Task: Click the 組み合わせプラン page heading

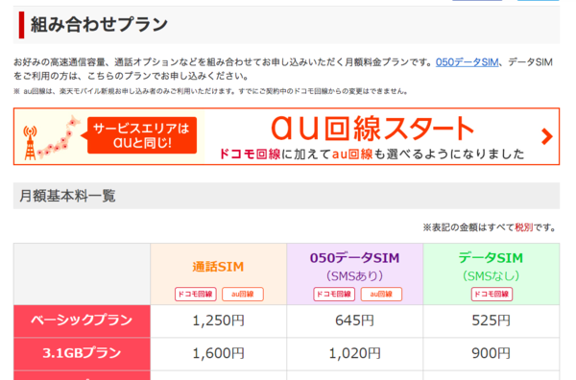Action: pyautogui.click(x=99, y=25)
